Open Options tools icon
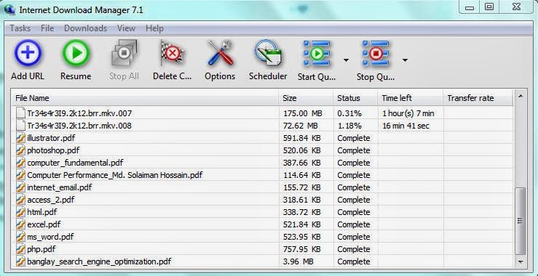Viewport: 538px width, 276px height. click(220, 53)
